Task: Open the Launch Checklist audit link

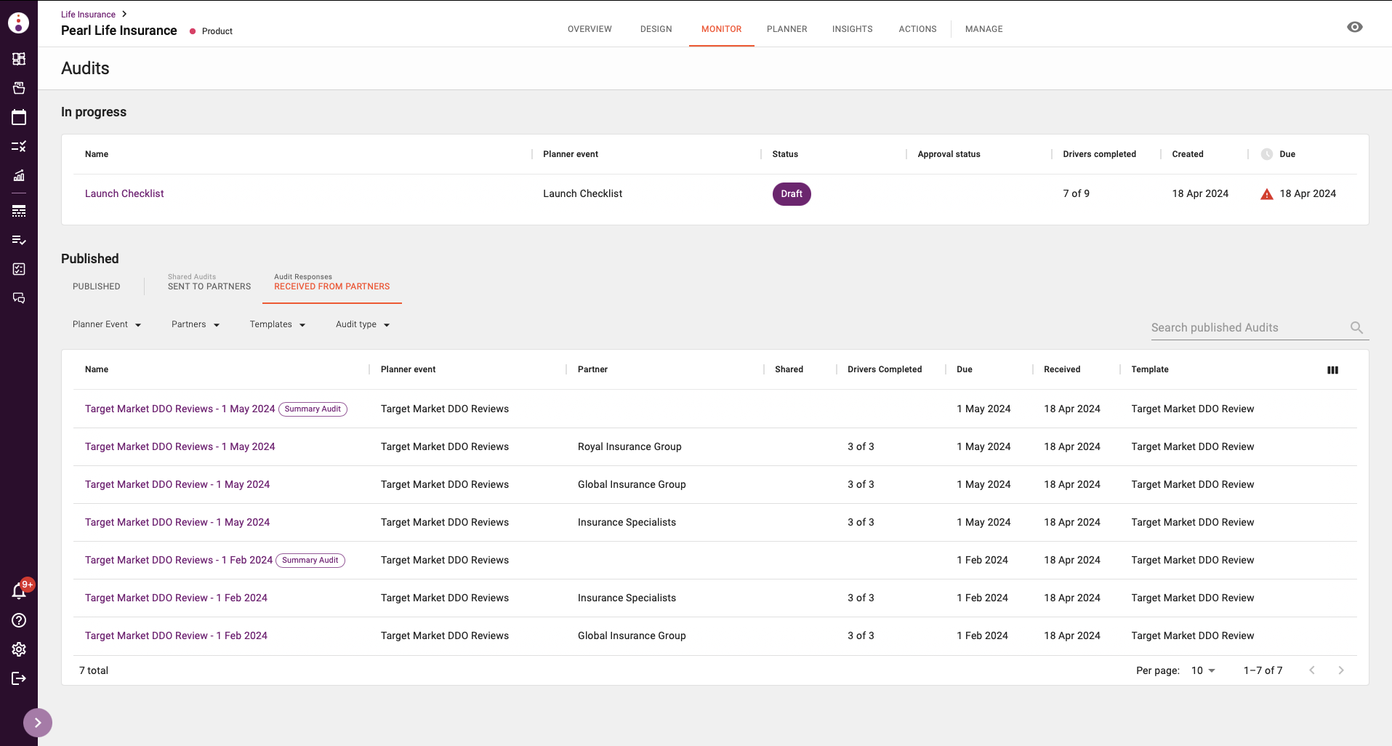Action: point(124,193)
